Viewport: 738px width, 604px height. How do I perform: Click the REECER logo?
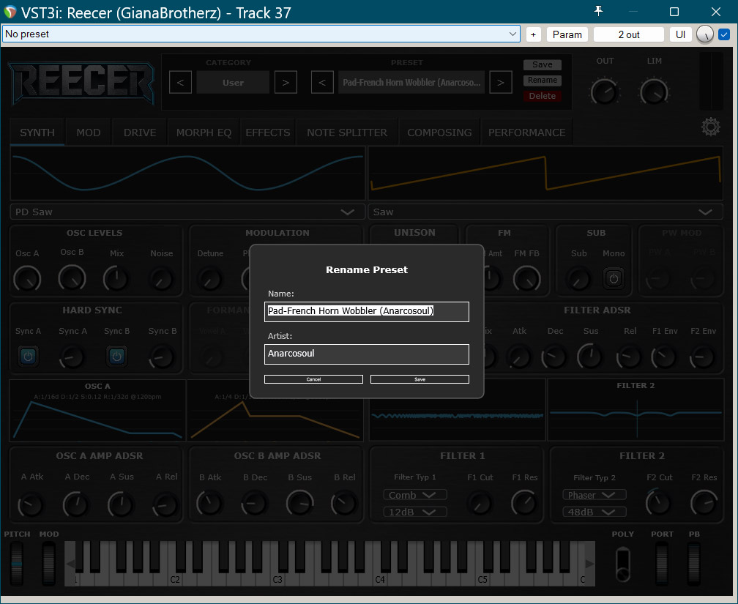(81, 80)
